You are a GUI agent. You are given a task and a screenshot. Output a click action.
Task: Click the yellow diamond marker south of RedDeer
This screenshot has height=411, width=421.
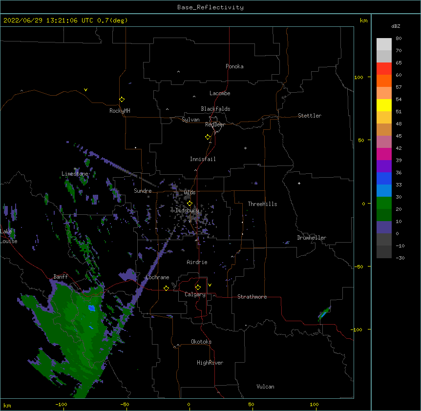(208, 137)
